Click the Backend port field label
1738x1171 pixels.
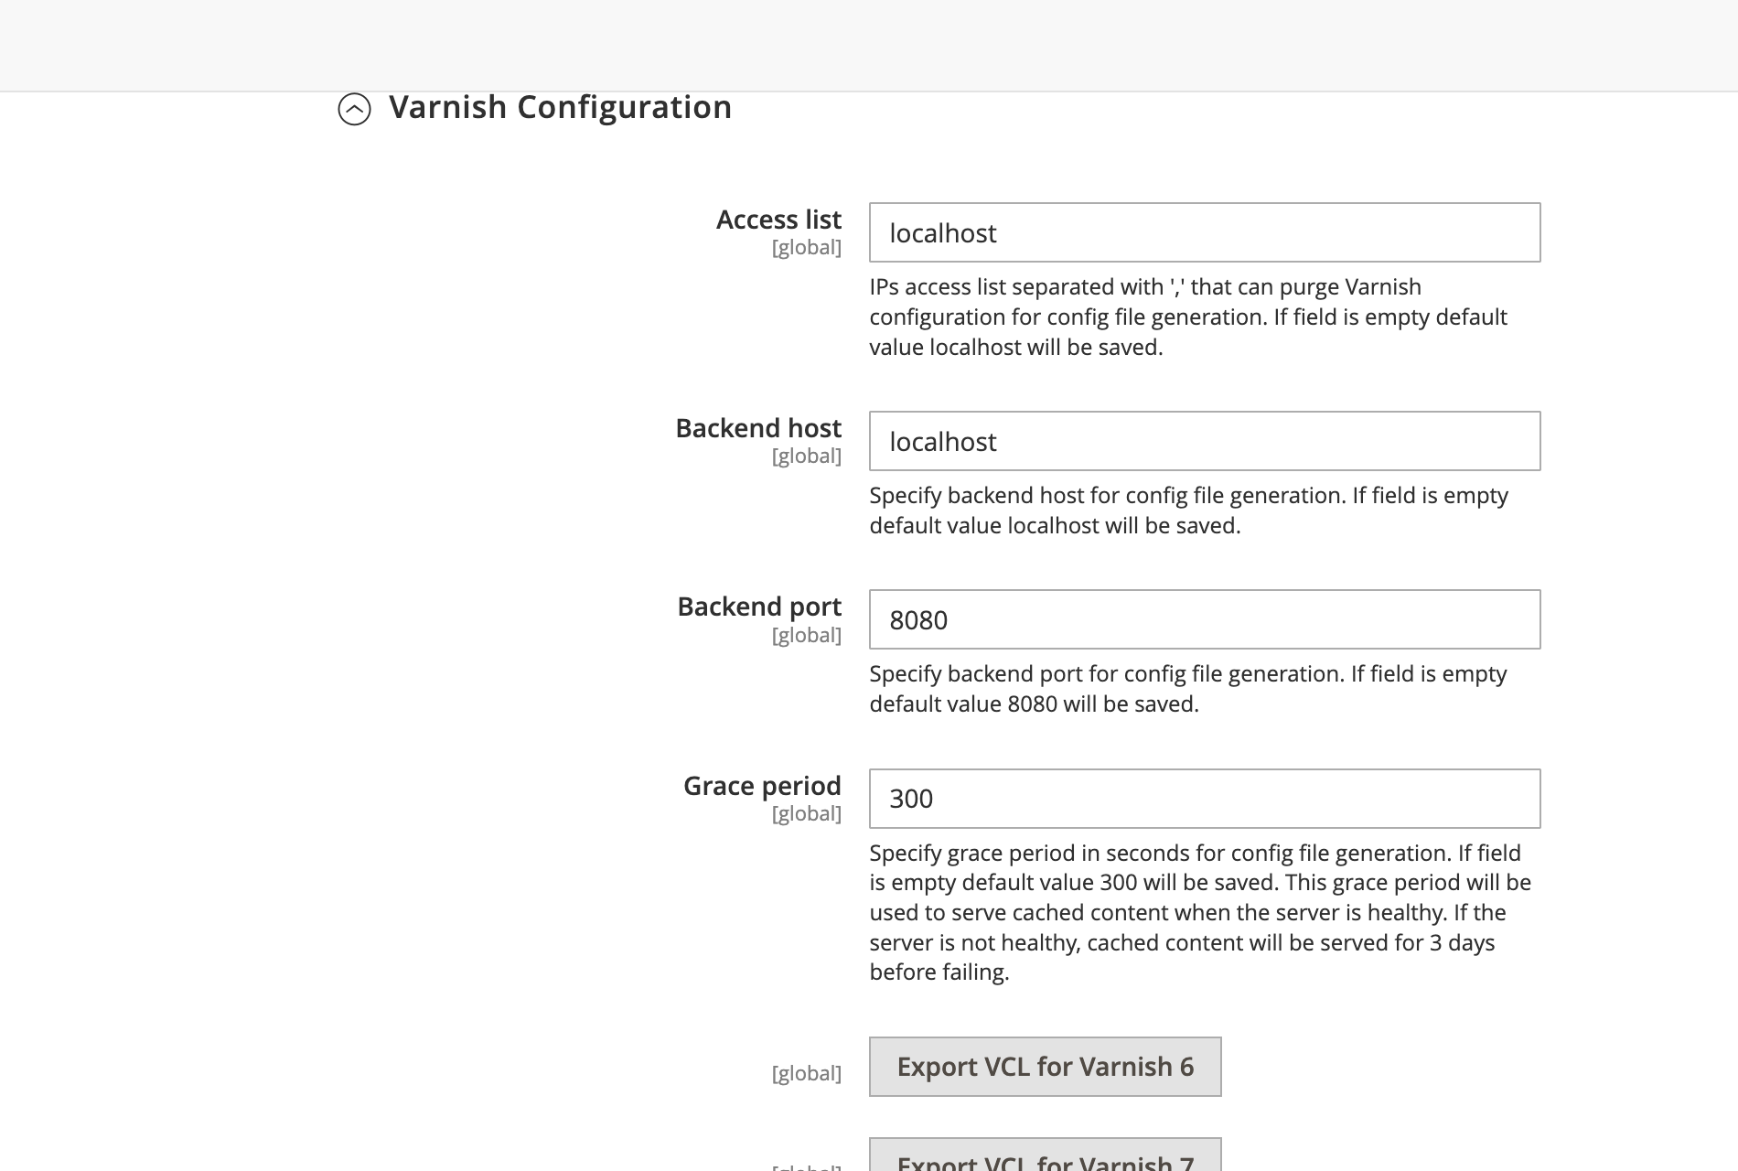point(758,607)
